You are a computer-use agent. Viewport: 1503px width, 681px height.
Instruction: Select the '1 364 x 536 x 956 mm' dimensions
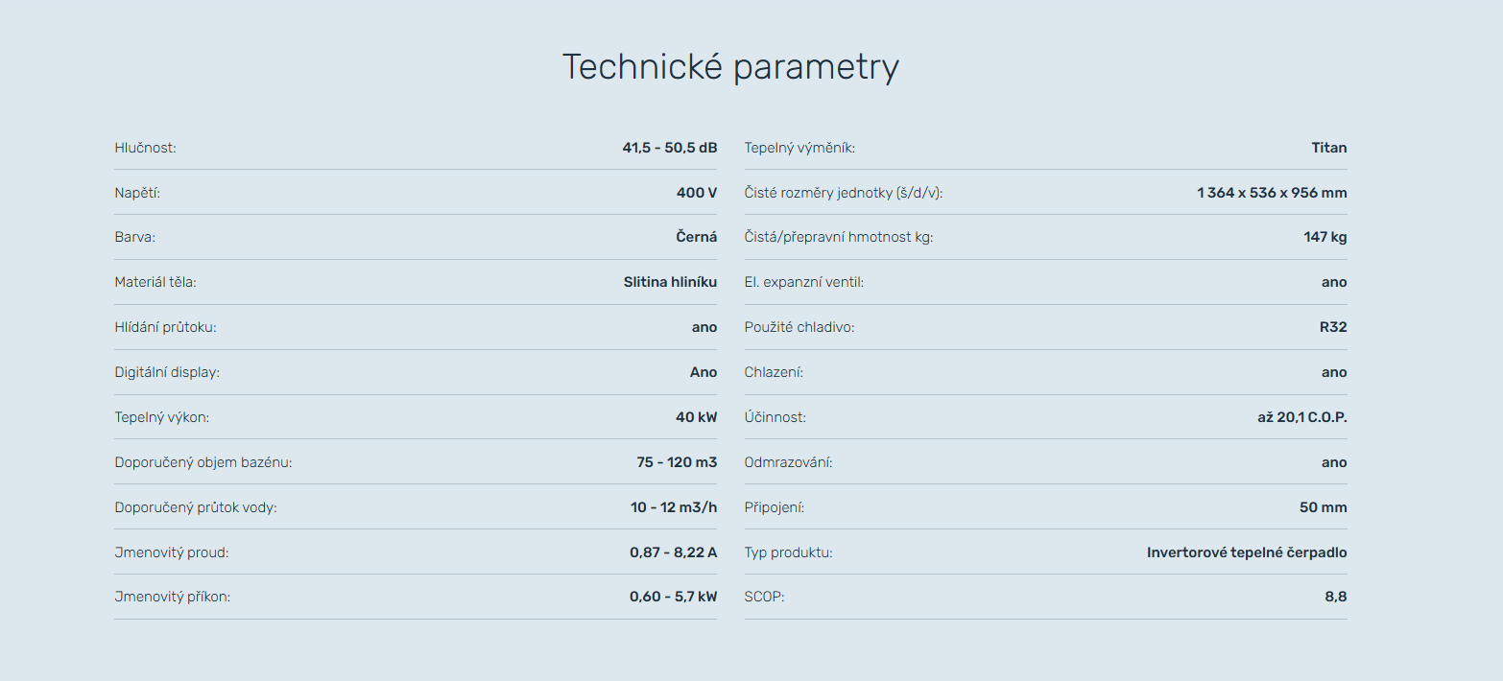pyautogui.click(x=1271, y=193)
